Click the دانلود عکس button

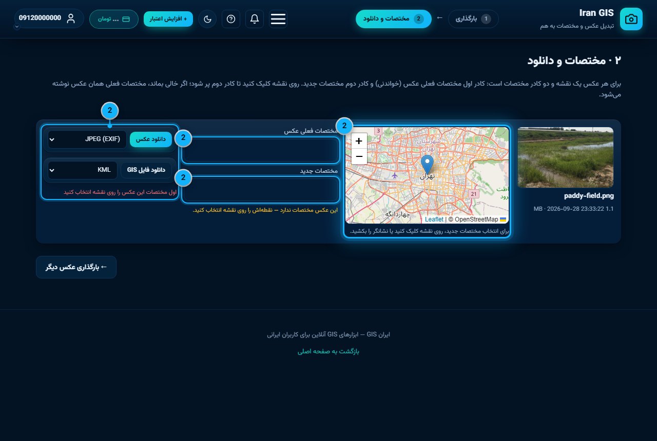coord(151,139)
